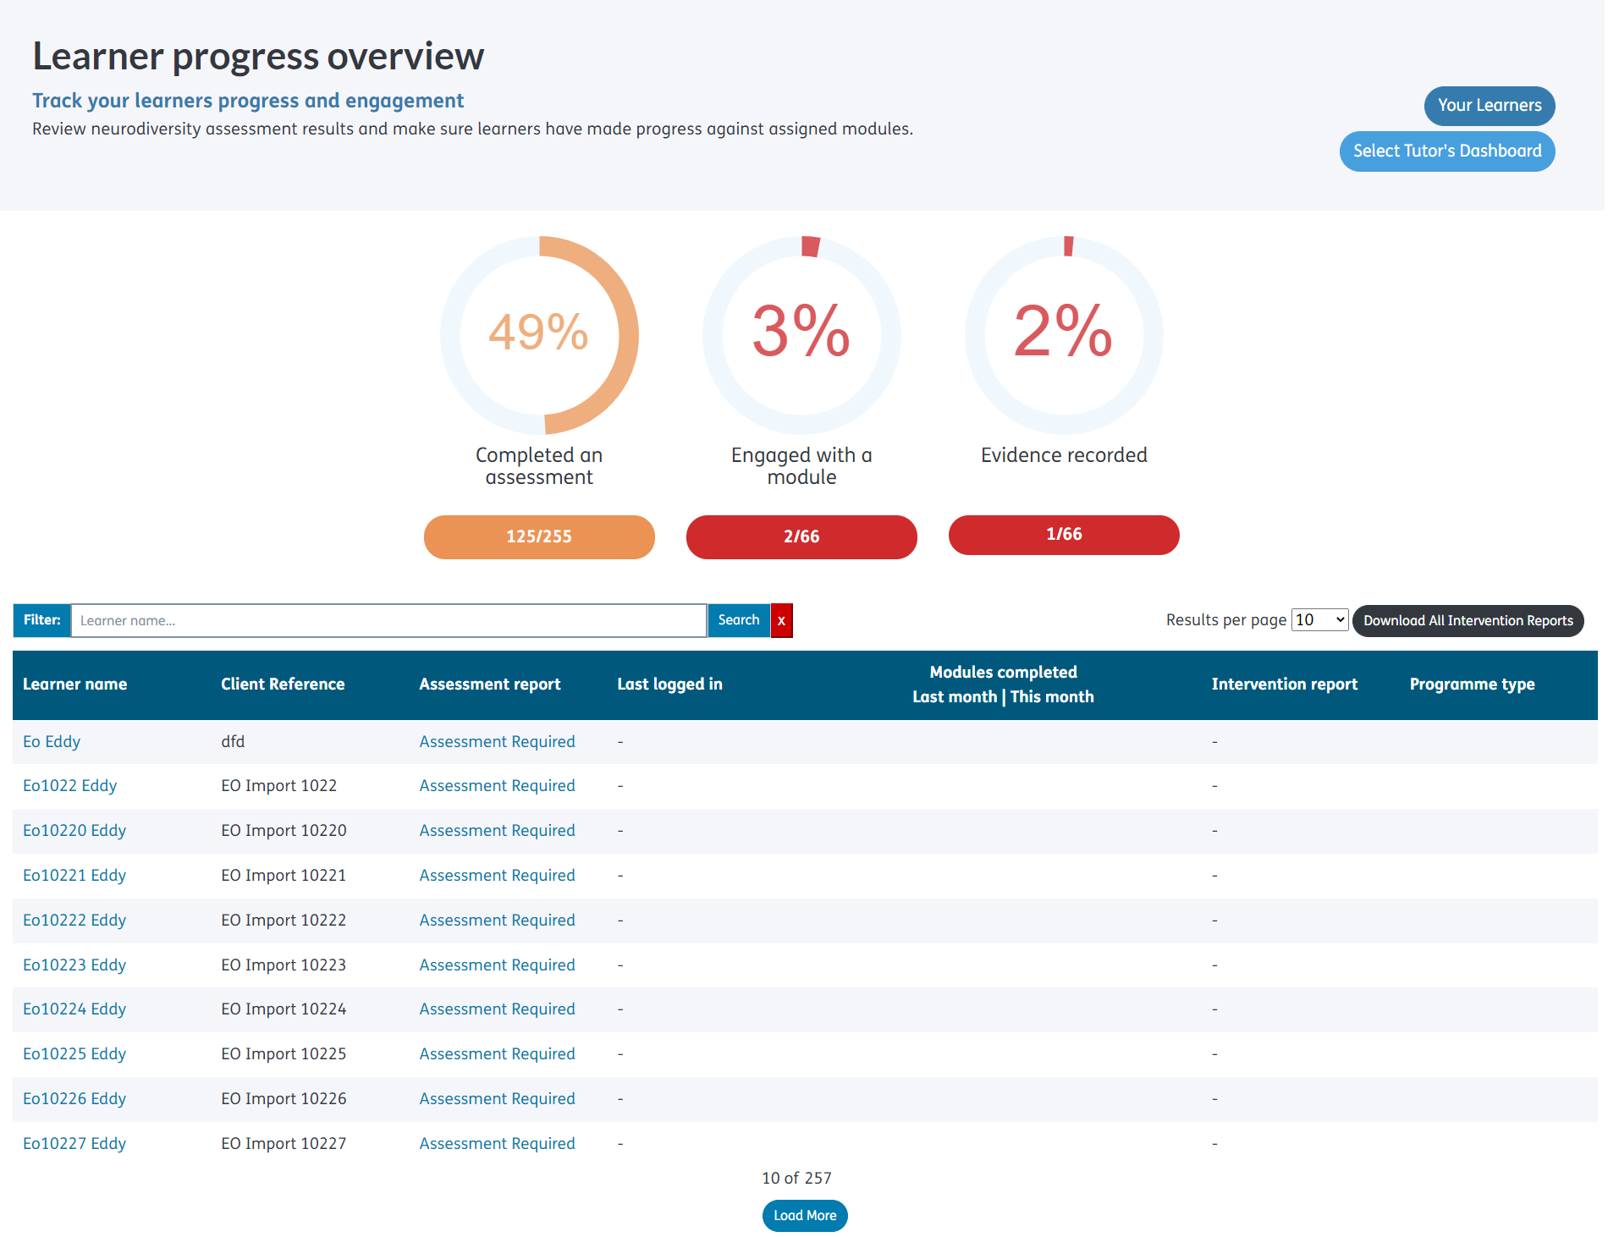Open learner Eo10224 Eddy
Image resolution: width=1608 pixels, height=1237 pixels.
coord(74,1009)
